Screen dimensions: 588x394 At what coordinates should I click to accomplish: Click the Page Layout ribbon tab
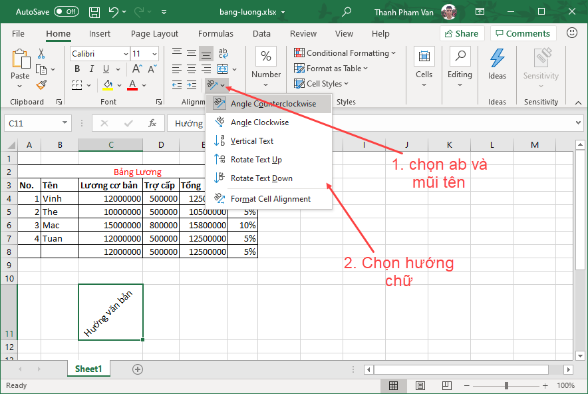click(x=154, y=33)
